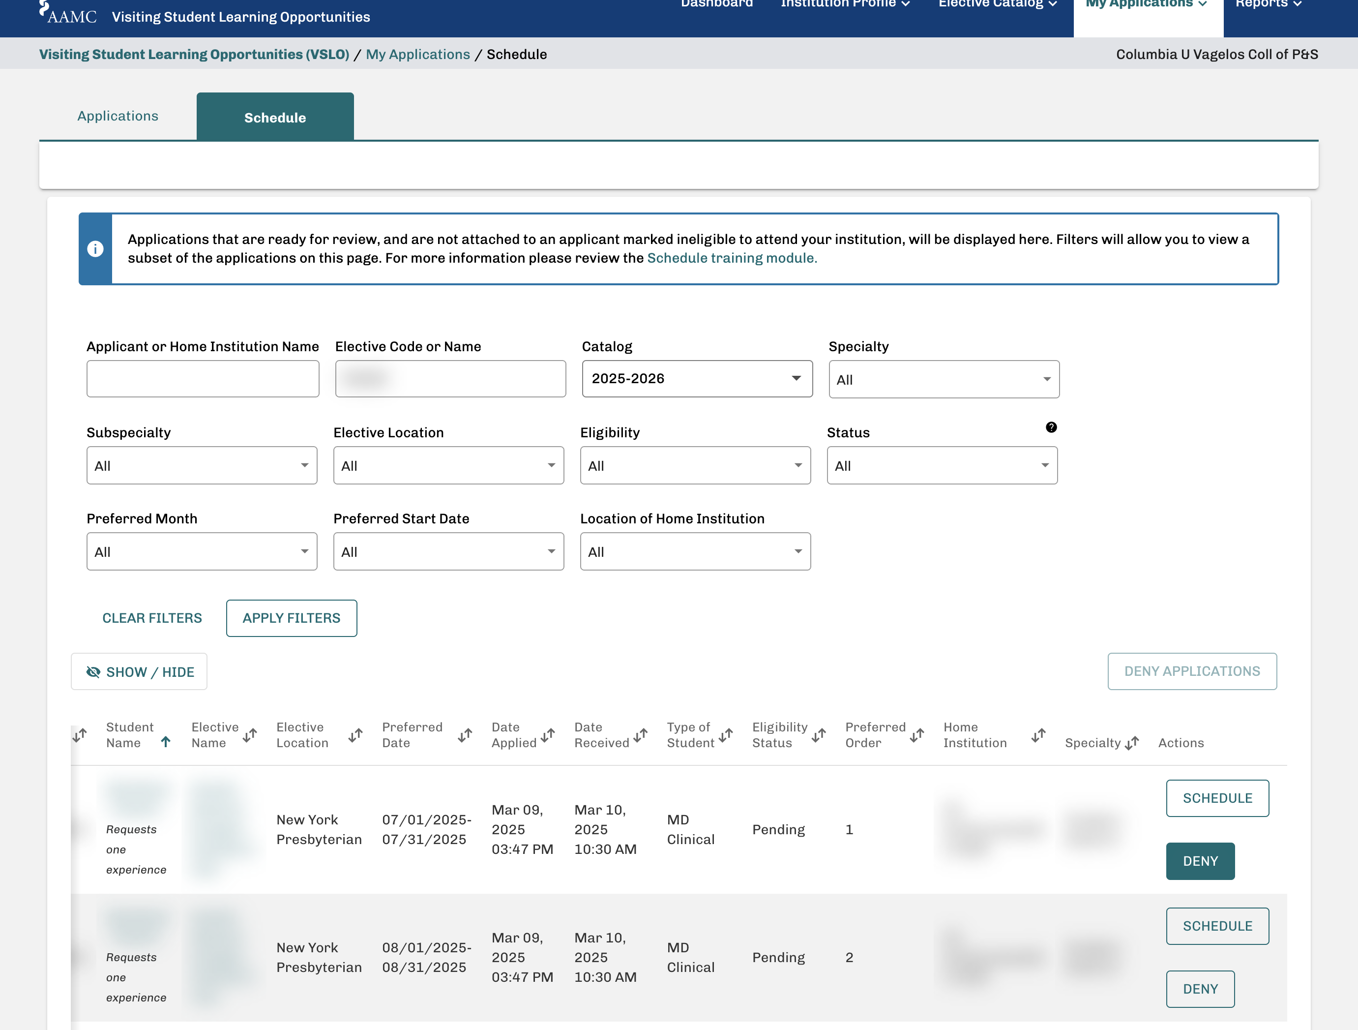Click the leftmost column sort icon
The image size is (1358, 1030).
click(x=80, y=735)
